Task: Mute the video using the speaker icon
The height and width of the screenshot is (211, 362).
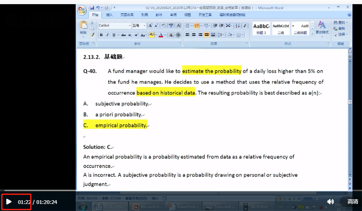Action: click(330, 201)
